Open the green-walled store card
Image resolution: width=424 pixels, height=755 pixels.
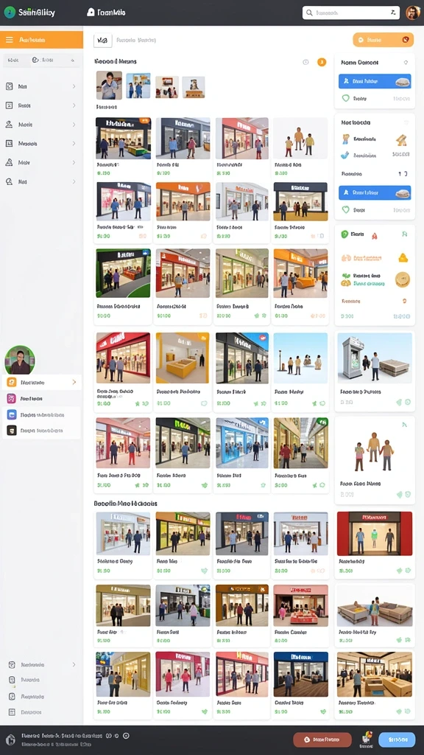[124, 286]
